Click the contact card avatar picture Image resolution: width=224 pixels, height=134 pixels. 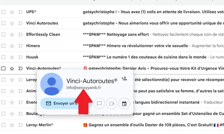(52, 84)
